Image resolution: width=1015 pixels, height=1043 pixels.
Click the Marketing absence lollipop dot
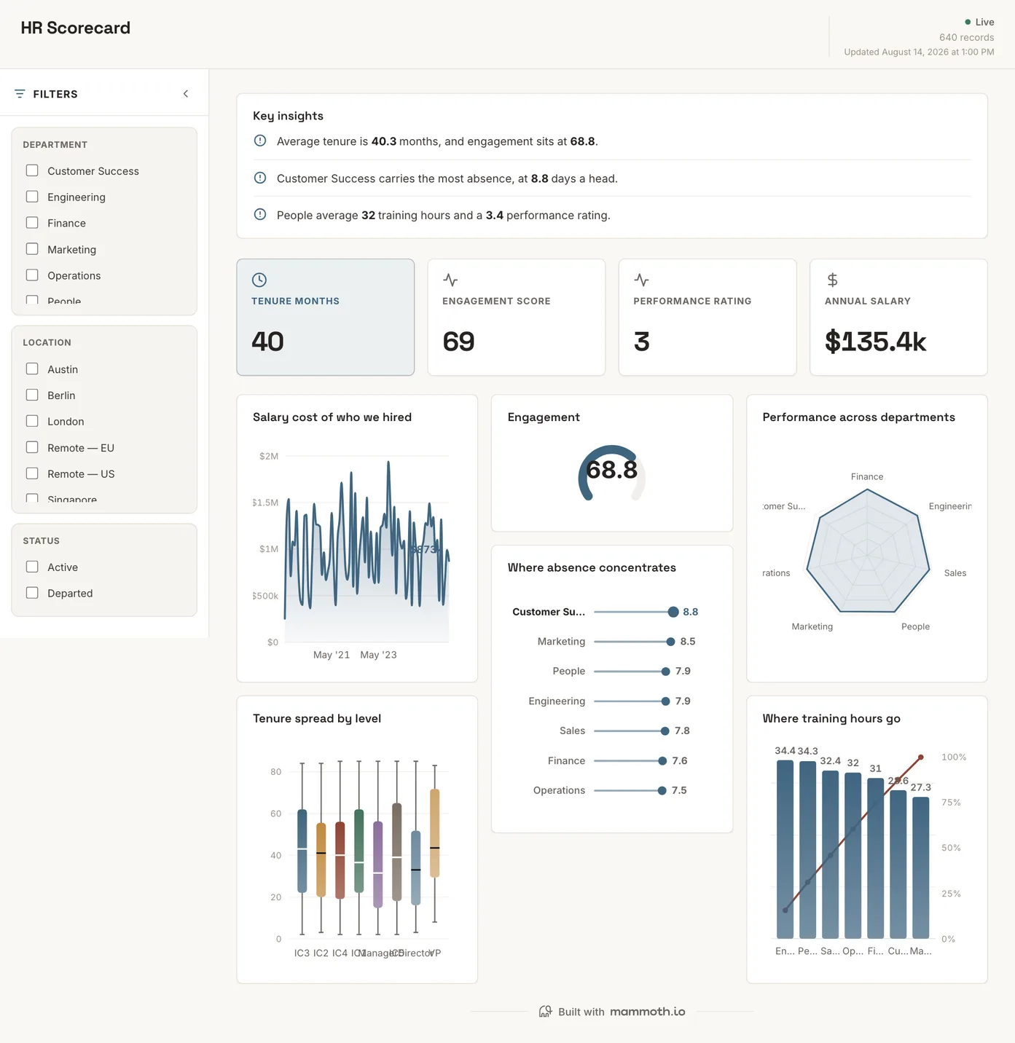coord(670,642)
